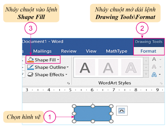Click the Shape Outline pencil icon
The width and height of the screenshot is (168, 127).
(30, 67)
